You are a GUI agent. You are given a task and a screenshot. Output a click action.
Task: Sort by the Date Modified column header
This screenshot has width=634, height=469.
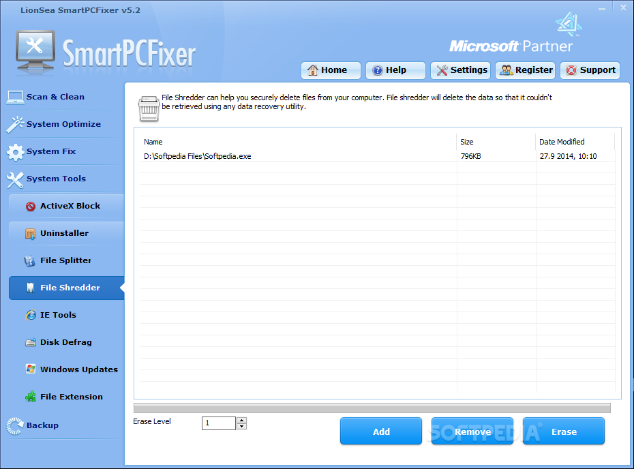click(x=575, y=142)
